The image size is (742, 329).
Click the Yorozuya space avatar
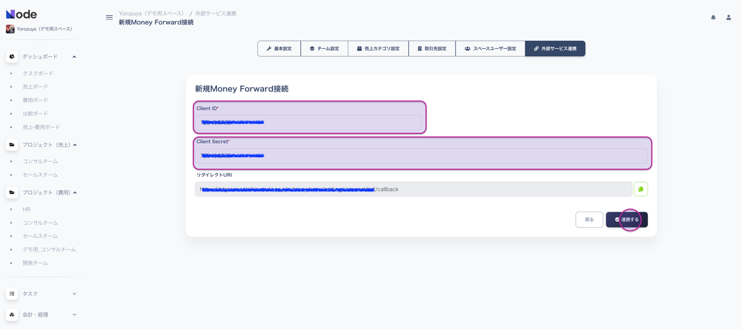tap(10, 29)
